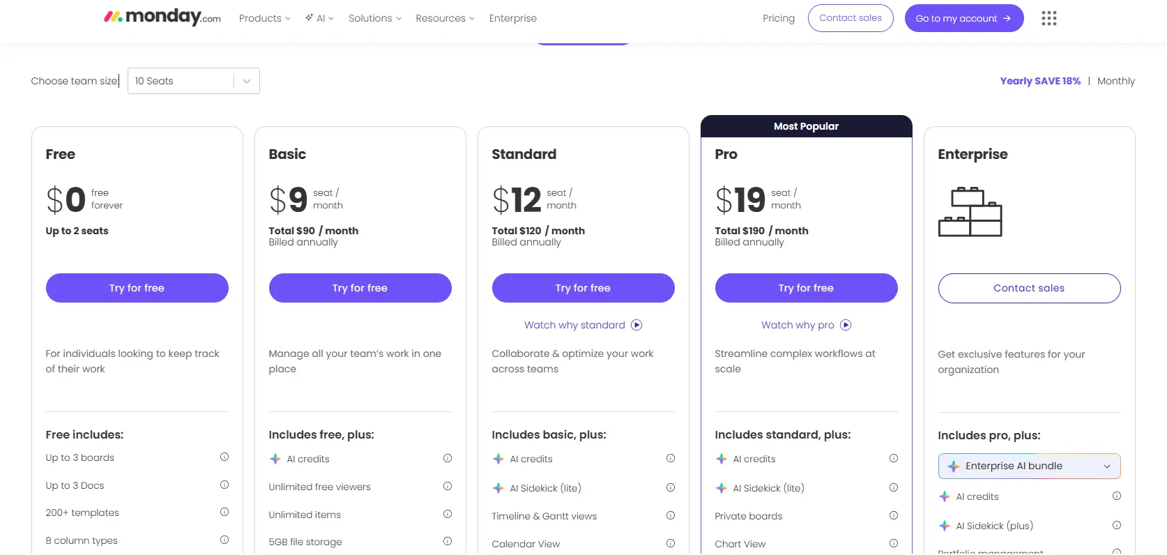The width and height of the screenshot is (1167, 555).
Task: Click Try for free on the Standard plan
Action: pyautogui.click(x=583, y=287)
